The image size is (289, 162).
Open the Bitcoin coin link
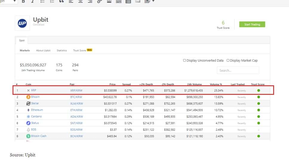(x=35, y=97)
